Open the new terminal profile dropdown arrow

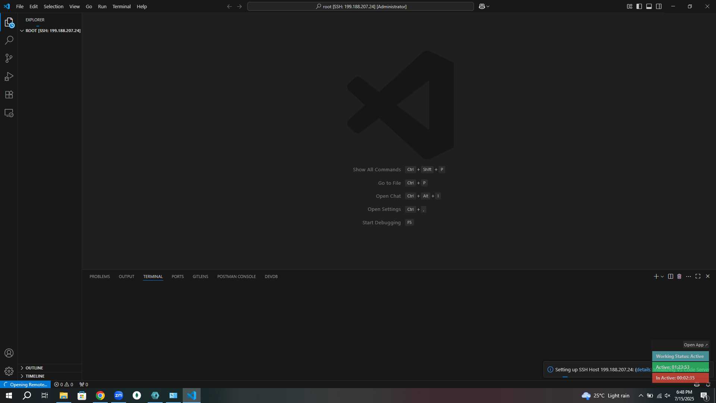[662, 277]
